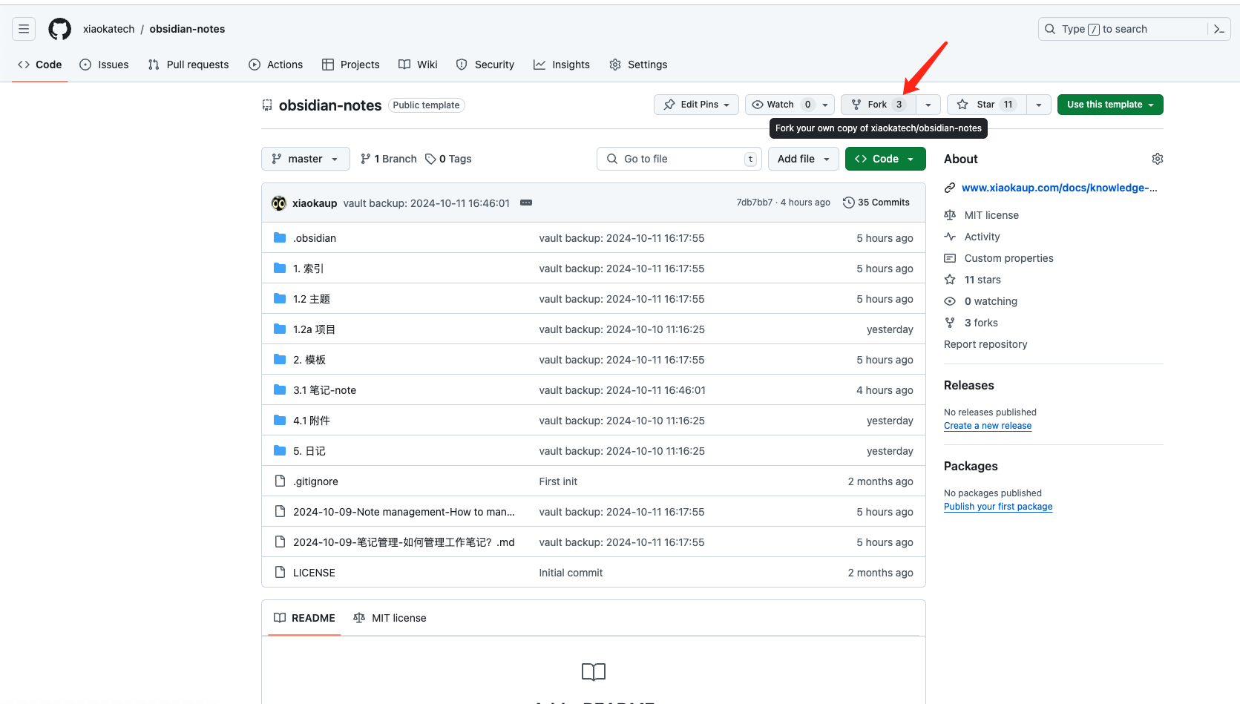Click the xiaokaup avatar icon
The width and height of the screenshot is (1240, 704).
pos(279,203)
